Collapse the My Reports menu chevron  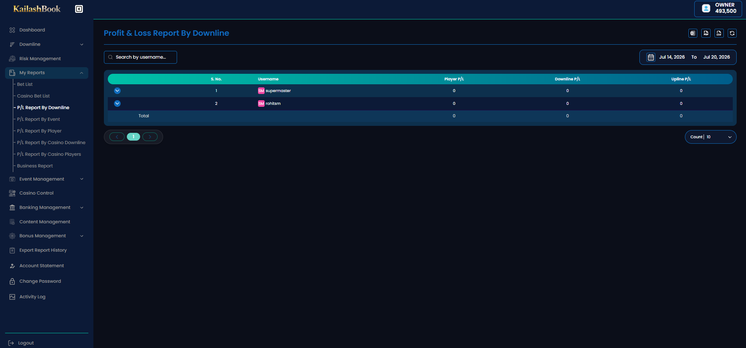tap(82, 73)
